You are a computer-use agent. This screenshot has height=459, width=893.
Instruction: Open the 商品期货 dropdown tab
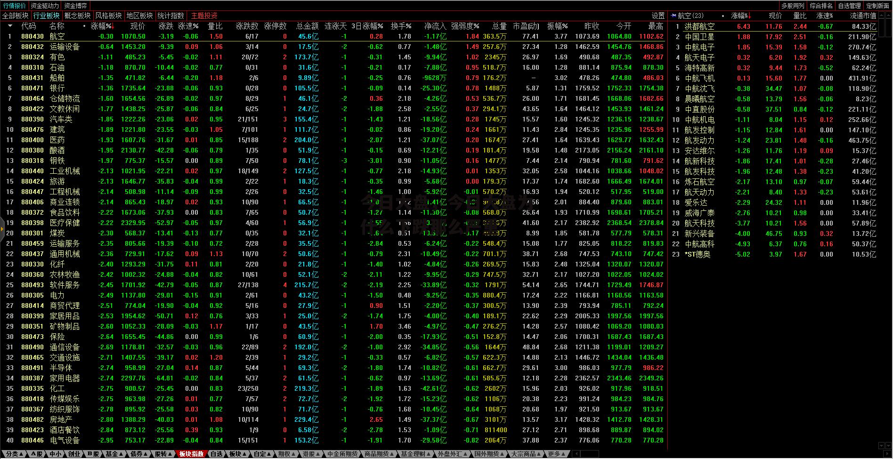pyautogui.click(x=379, y=454)
